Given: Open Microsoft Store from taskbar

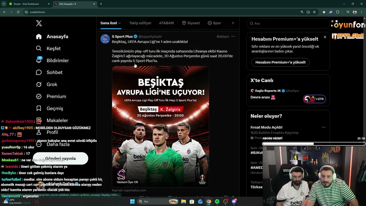Looking at the screenshot, I should click(x=192, y=201).
